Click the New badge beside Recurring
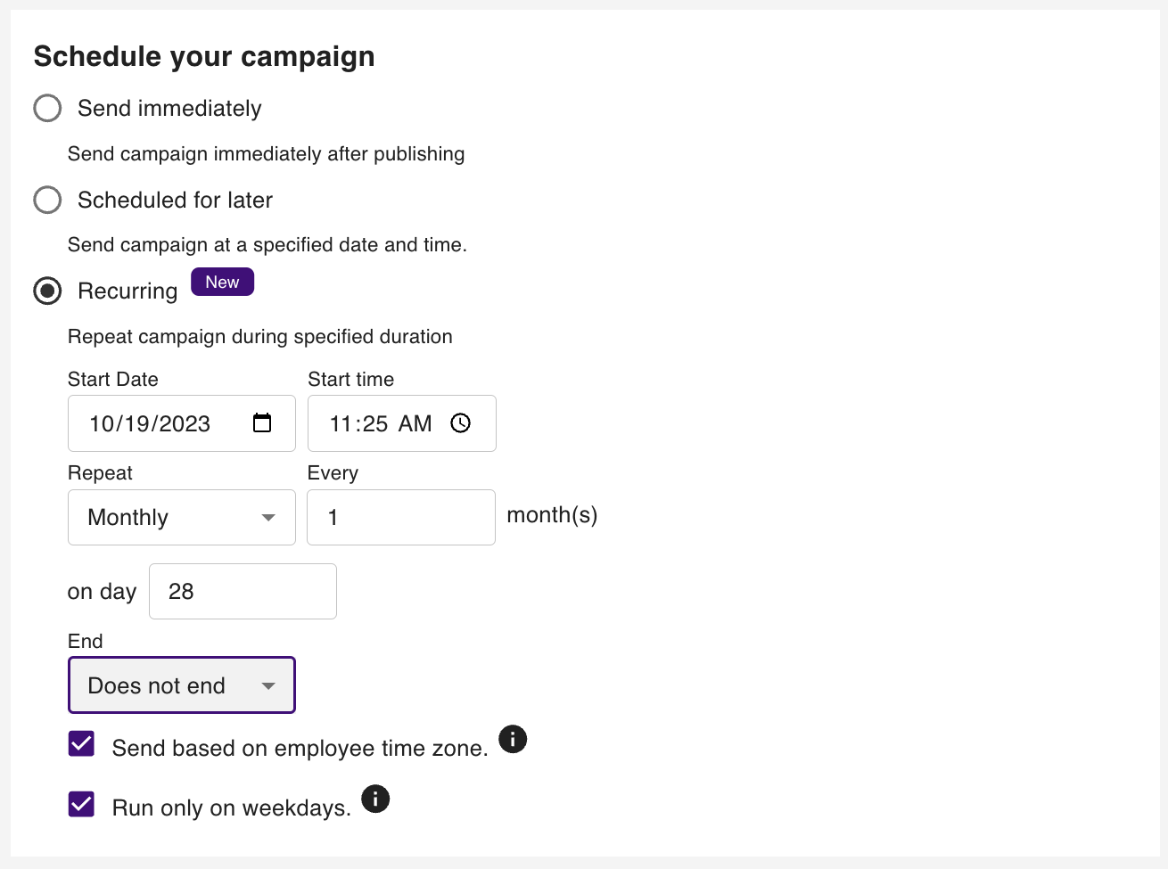1168x869 pixels. [x=222, y=283]
